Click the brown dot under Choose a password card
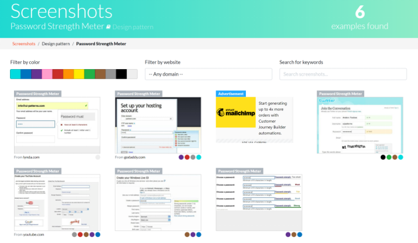Image resolution: width=418 pixels, height=243 pixels. (x=294, y=234)
